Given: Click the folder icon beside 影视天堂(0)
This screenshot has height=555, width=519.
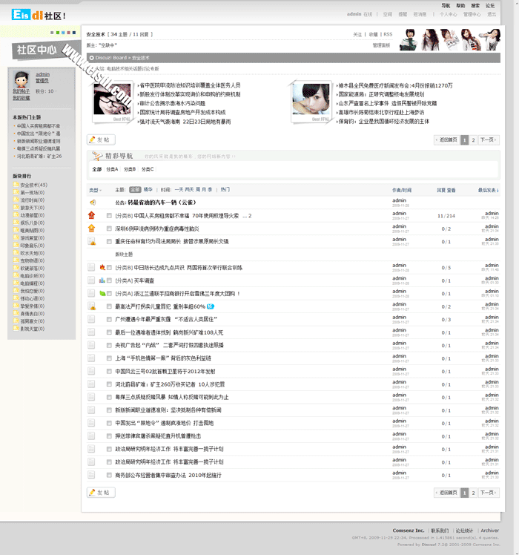Looking at the screenshot, I should pos(16,329).
